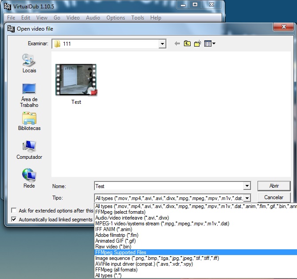Open the File menu in VirtualDub

pos(11,18)
